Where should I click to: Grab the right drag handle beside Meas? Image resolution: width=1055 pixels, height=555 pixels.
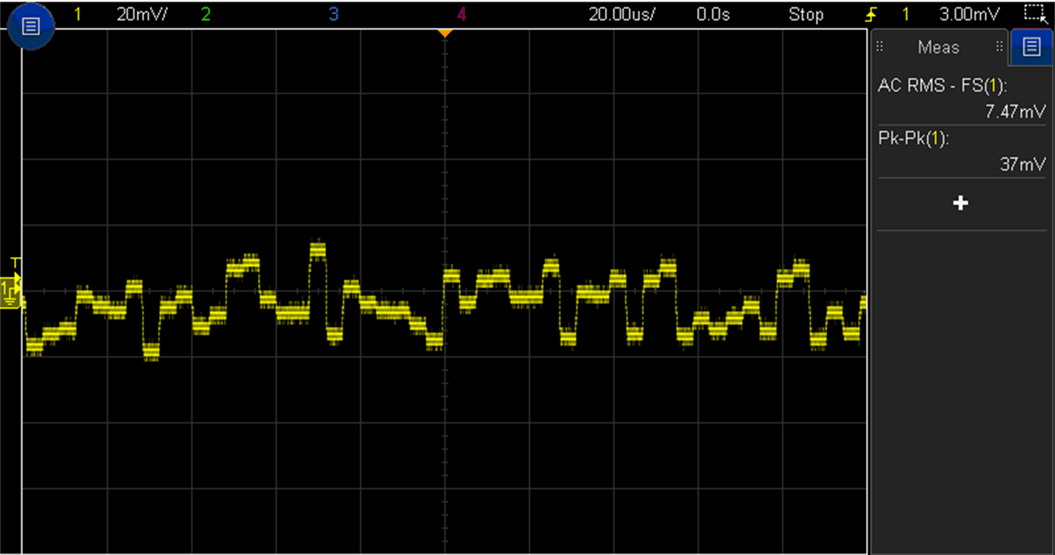[x=999, y=47]
